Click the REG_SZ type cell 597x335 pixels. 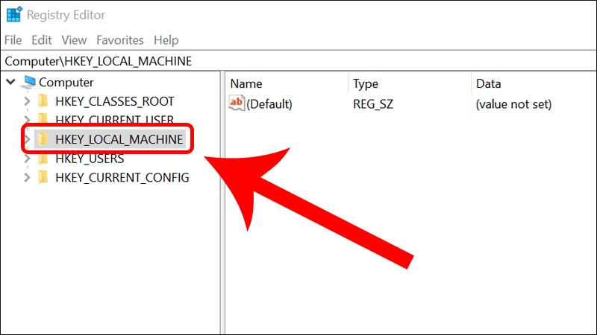[373, 104]
